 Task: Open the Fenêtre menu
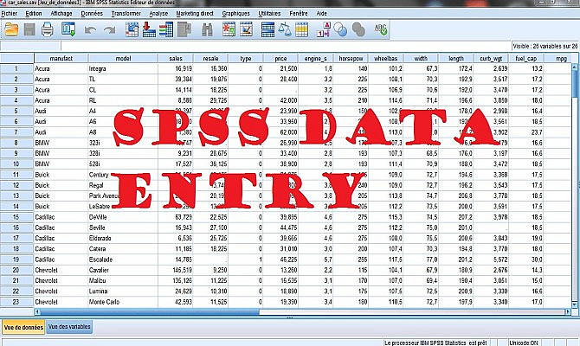(x=299, y=13)
